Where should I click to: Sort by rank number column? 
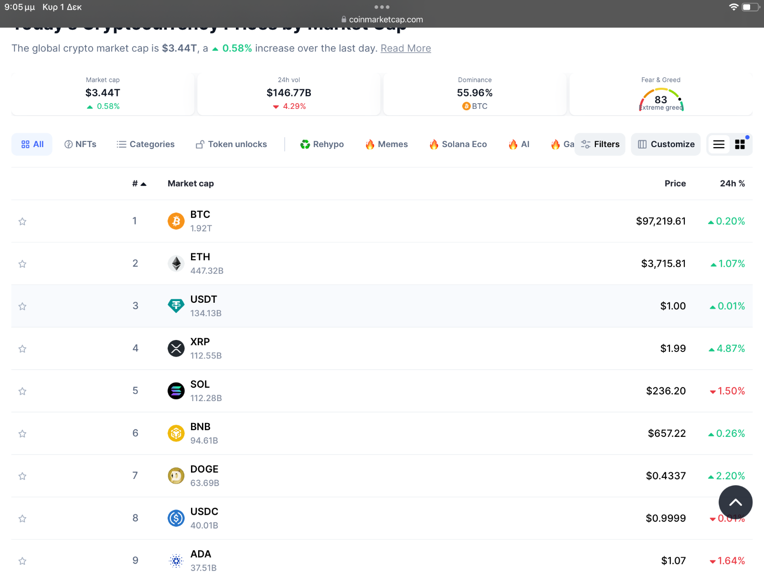click(x=139, y=184)
